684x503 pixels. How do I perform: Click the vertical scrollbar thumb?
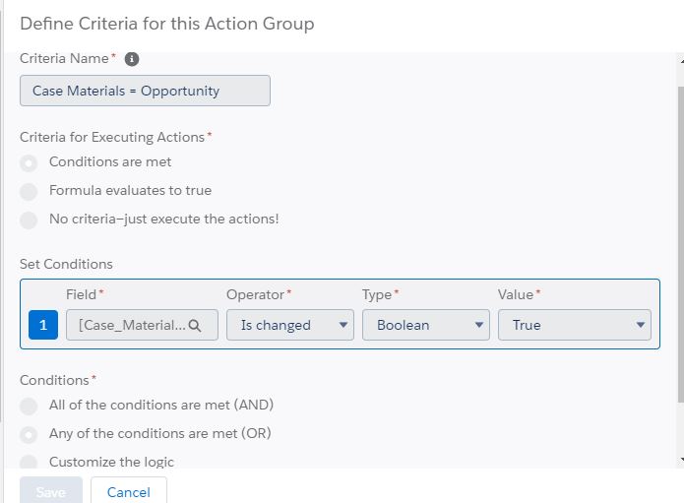679,236
